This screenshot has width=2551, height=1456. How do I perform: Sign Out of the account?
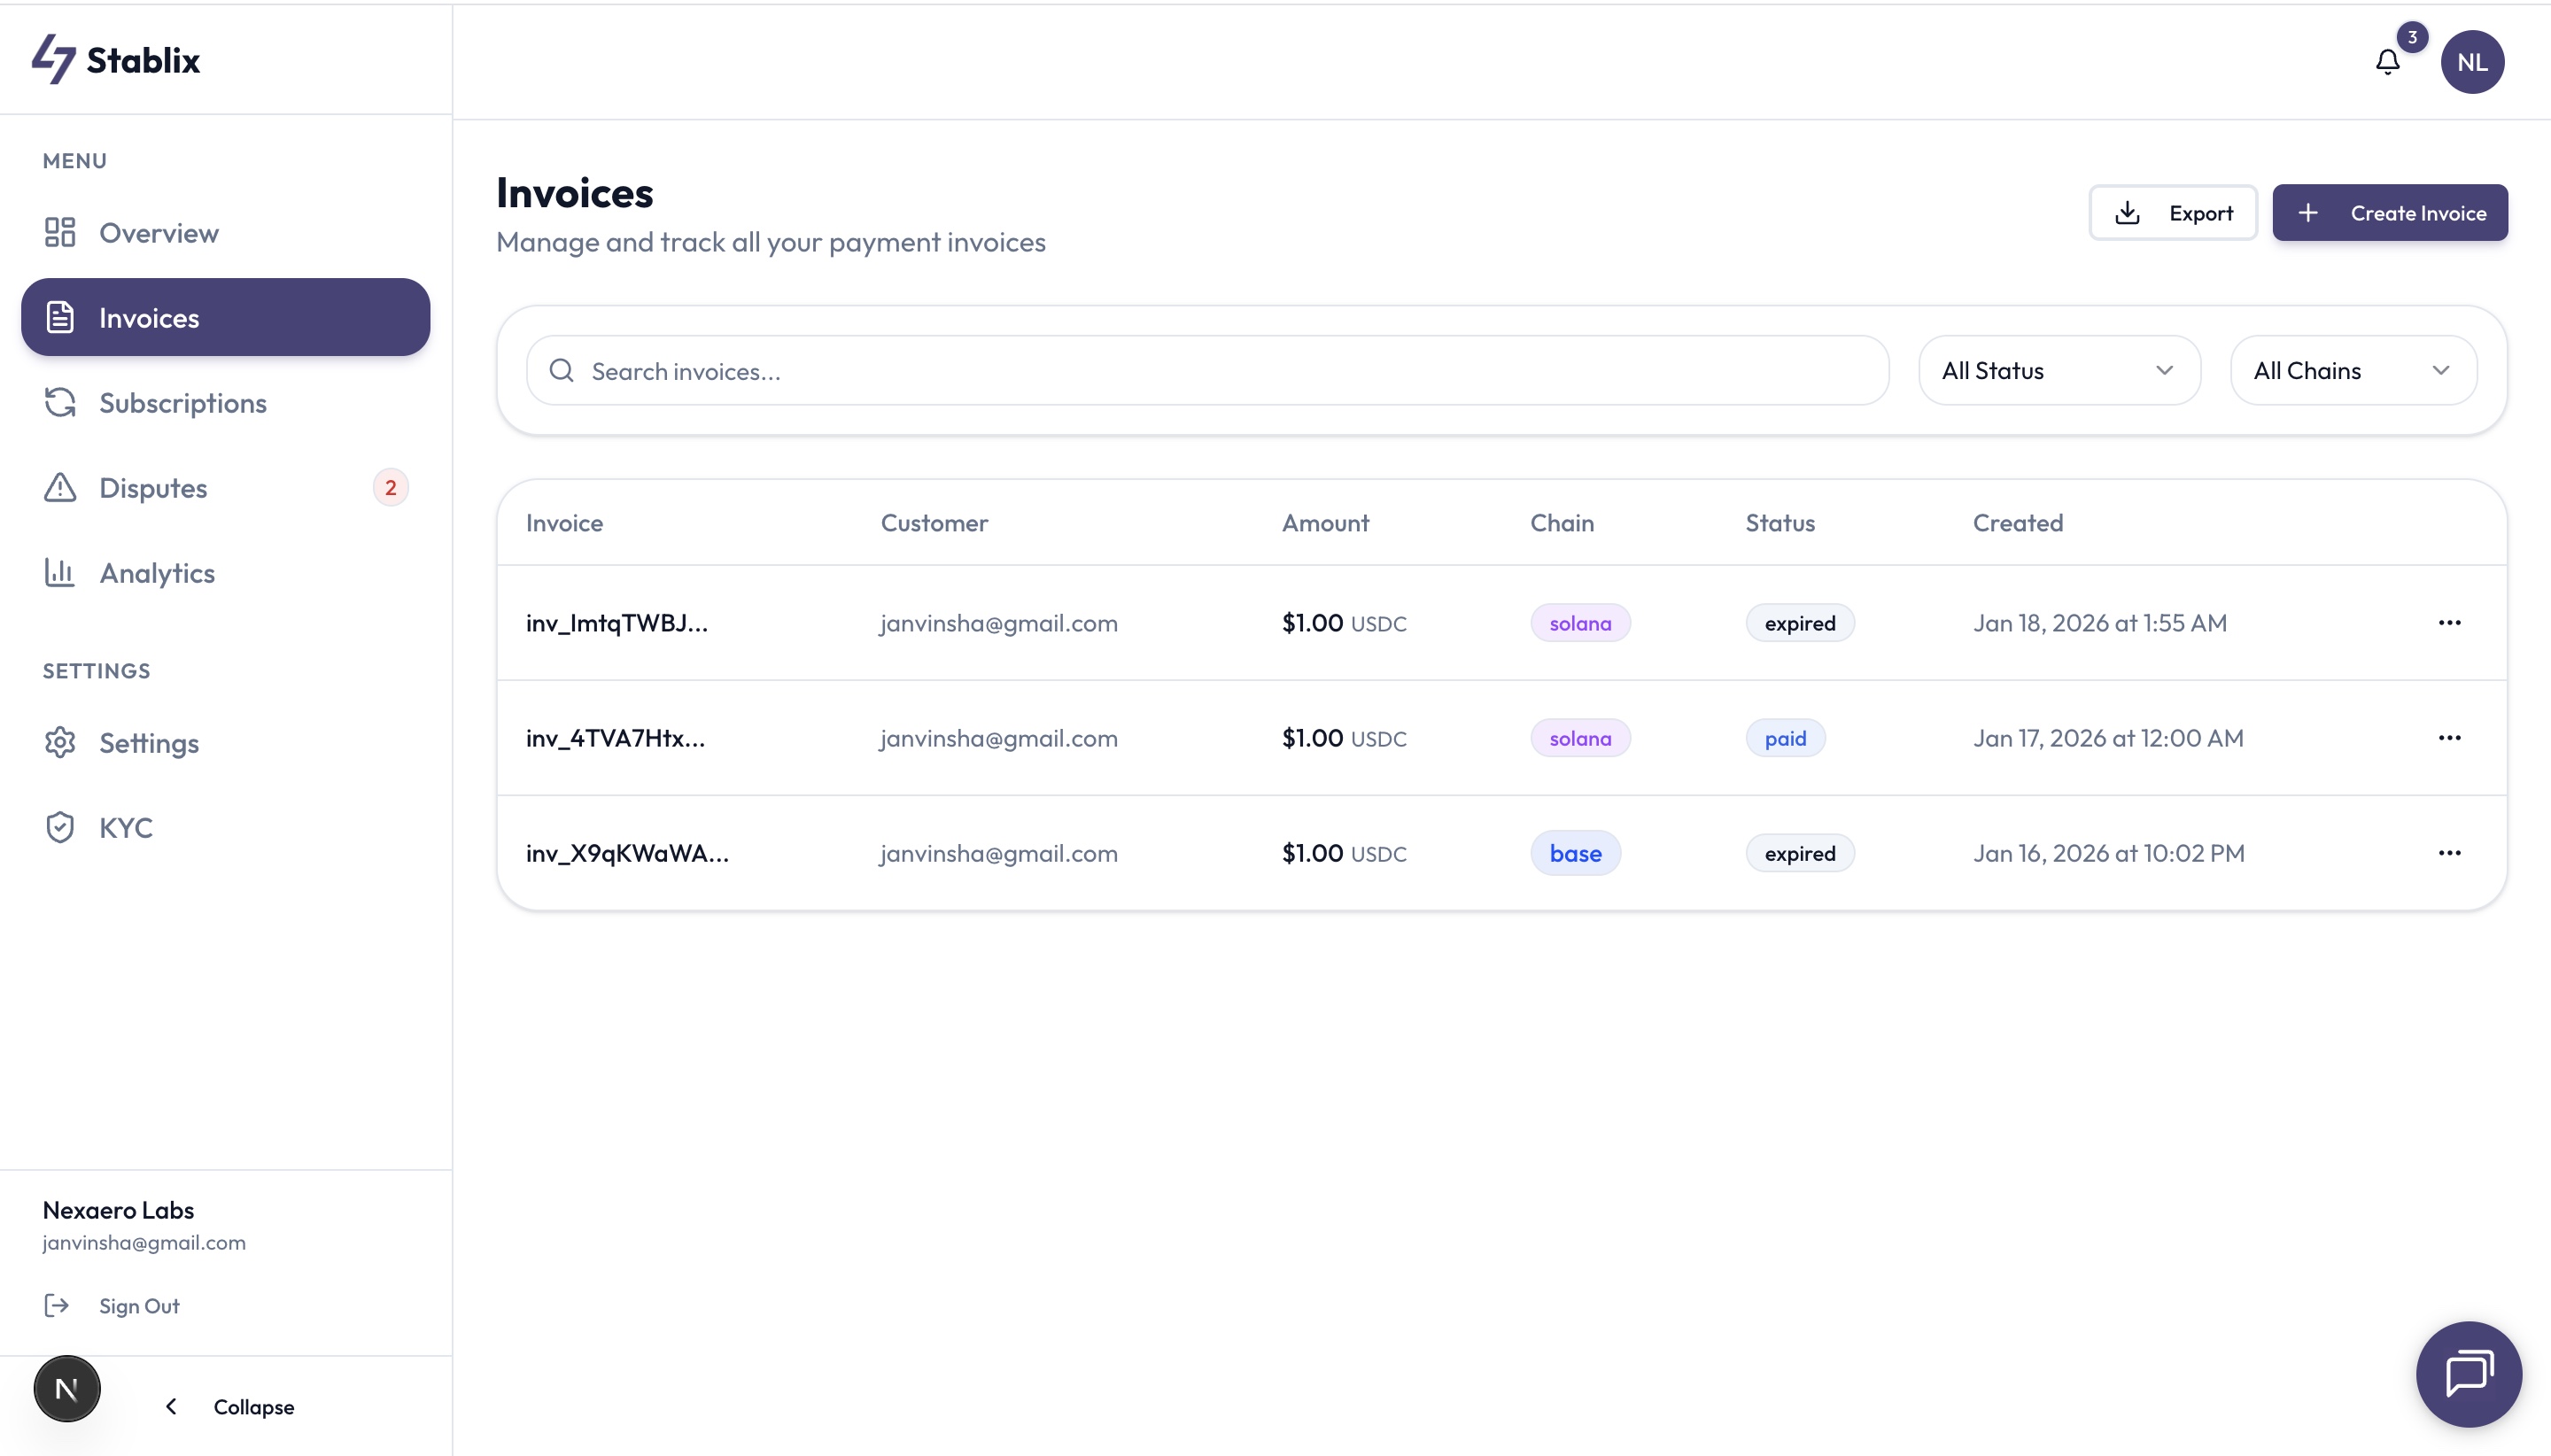tap(138, 1306)
